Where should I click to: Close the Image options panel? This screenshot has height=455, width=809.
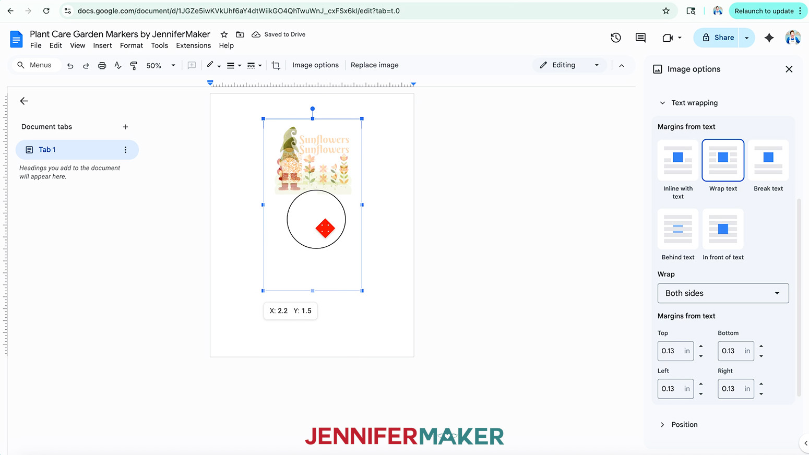[x=789, y=69]
